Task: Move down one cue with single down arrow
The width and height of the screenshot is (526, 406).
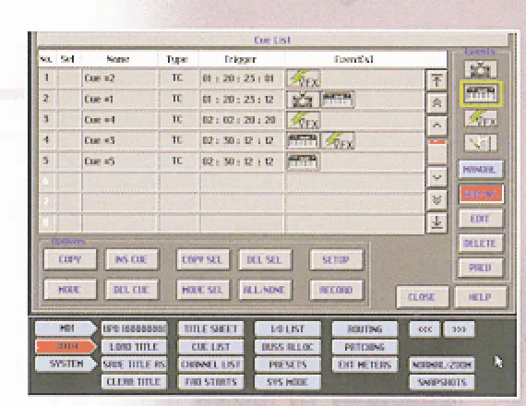Action: point(436,177)
